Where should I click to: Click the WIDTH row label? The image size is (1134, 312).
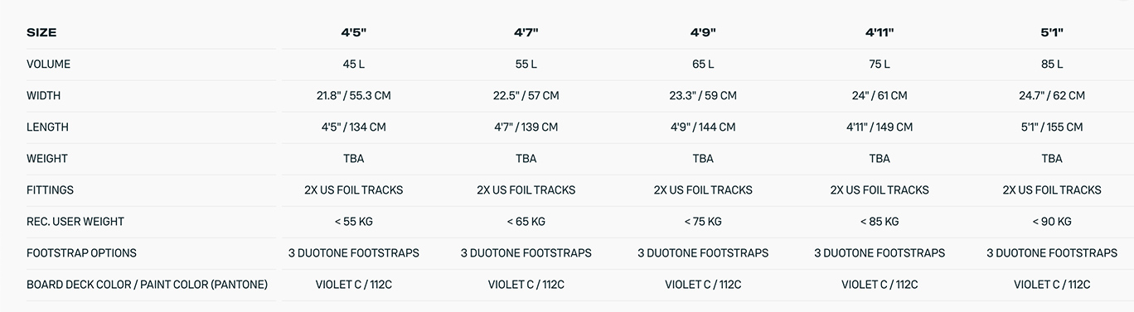(x=43, y=95)
